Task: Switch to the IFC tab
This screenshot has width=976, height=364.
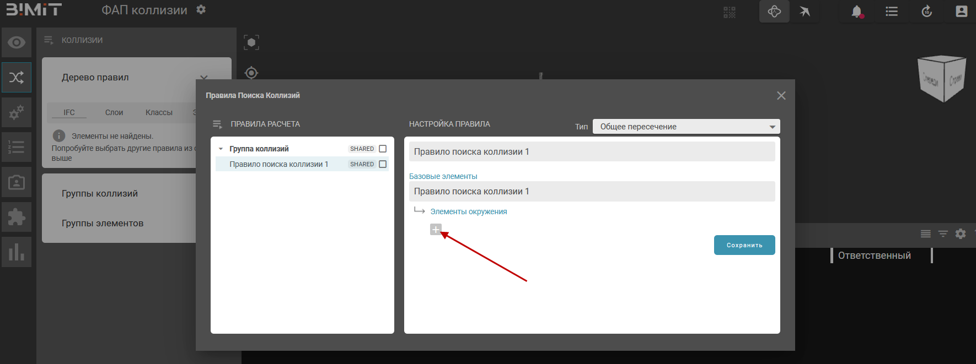Action: 69,112
